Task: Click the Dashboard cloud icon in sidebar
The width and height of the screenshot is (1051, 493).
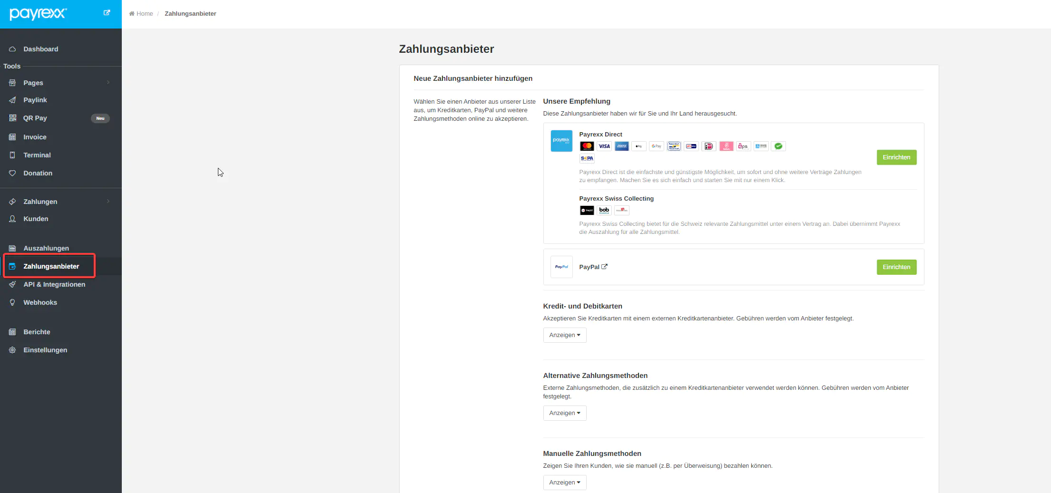Action: click(12, 49)
